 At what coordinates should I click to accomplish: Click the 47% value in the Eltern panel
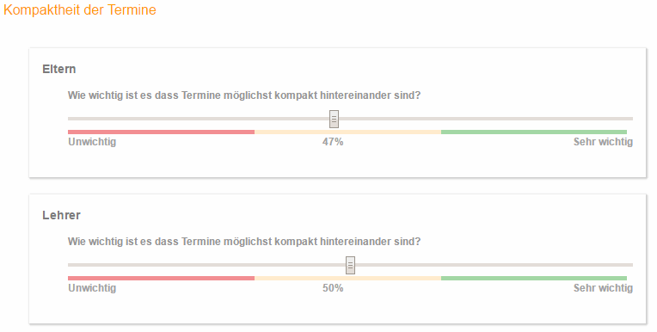point(333,142)
